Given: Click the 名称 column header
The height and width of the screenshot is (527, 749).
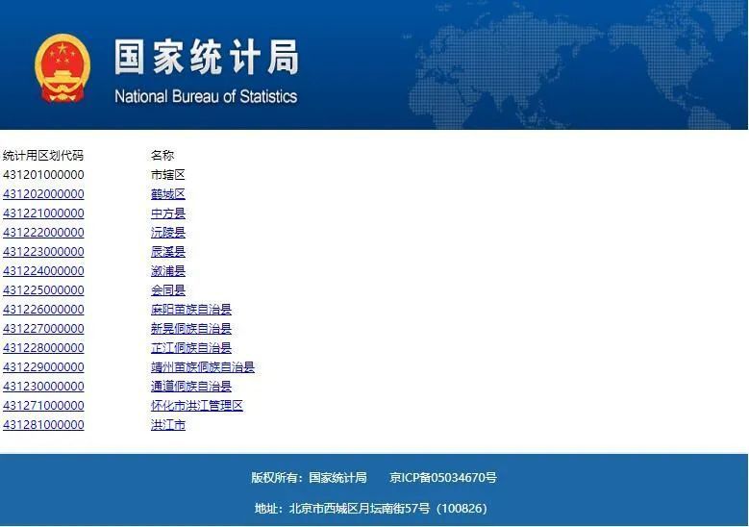Looking at the screenshot, I should (162, 155).
